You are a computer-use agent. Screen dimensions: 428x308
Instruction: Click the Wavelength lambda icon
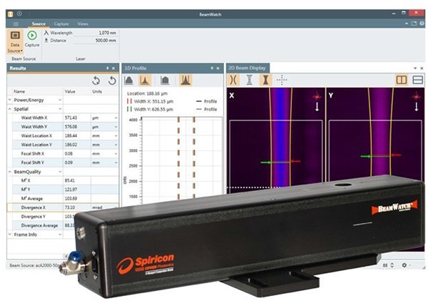46,33
